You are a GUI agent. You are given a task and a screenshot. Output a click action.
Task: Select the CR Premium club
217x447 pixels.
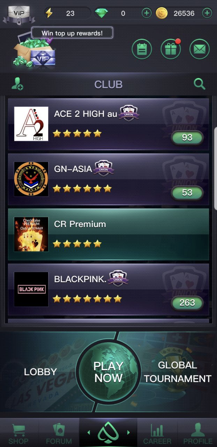(x=108, y=234)
